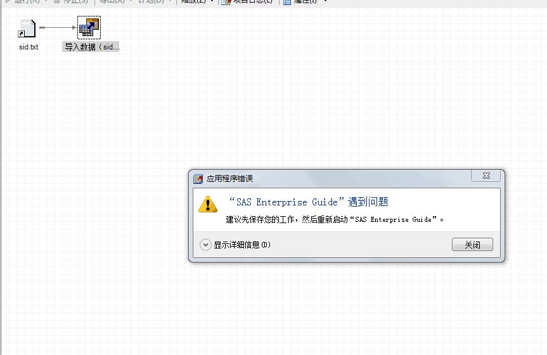Click the '导入数据（sid...' node label

tap(91, 47)
